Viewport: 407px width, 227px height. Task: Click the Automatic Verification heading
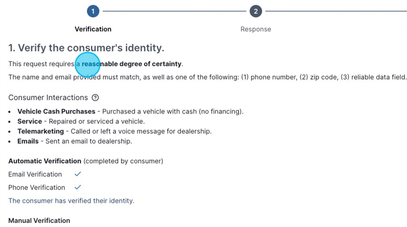point(44,161)
